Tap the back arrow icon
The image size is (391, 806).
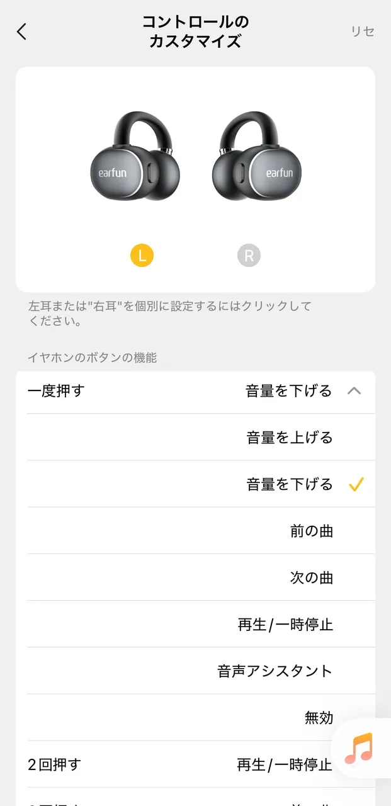point(22,31)
